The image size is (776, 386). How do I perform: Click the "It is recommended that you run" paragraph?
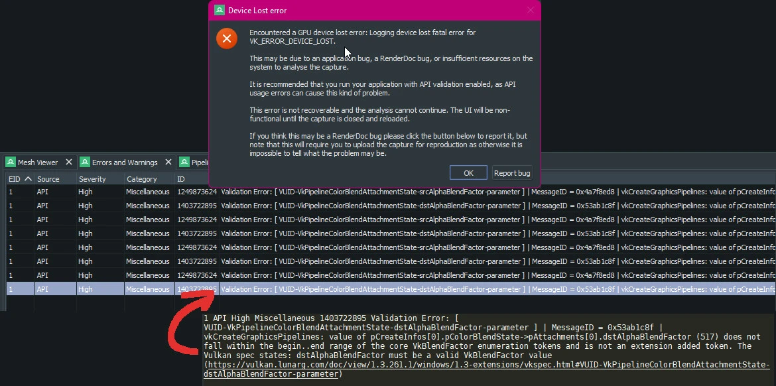(x=383, y=89)
